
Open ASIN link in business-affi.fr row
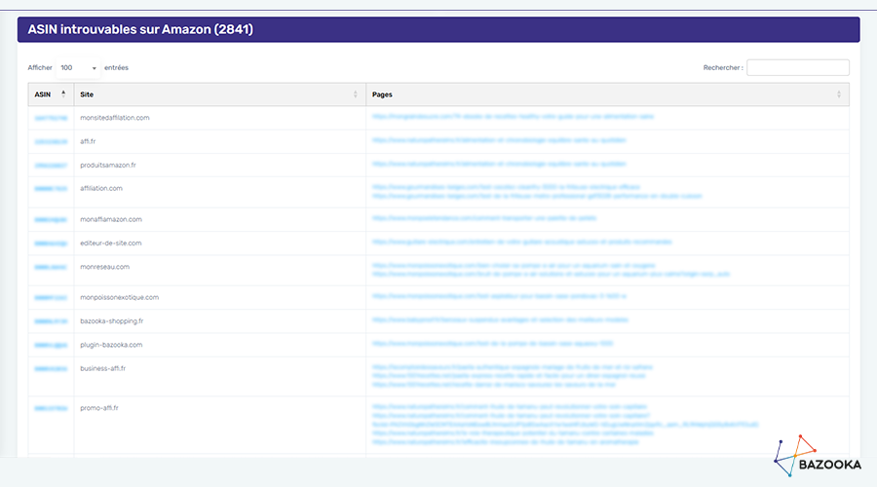pos(51,368)
